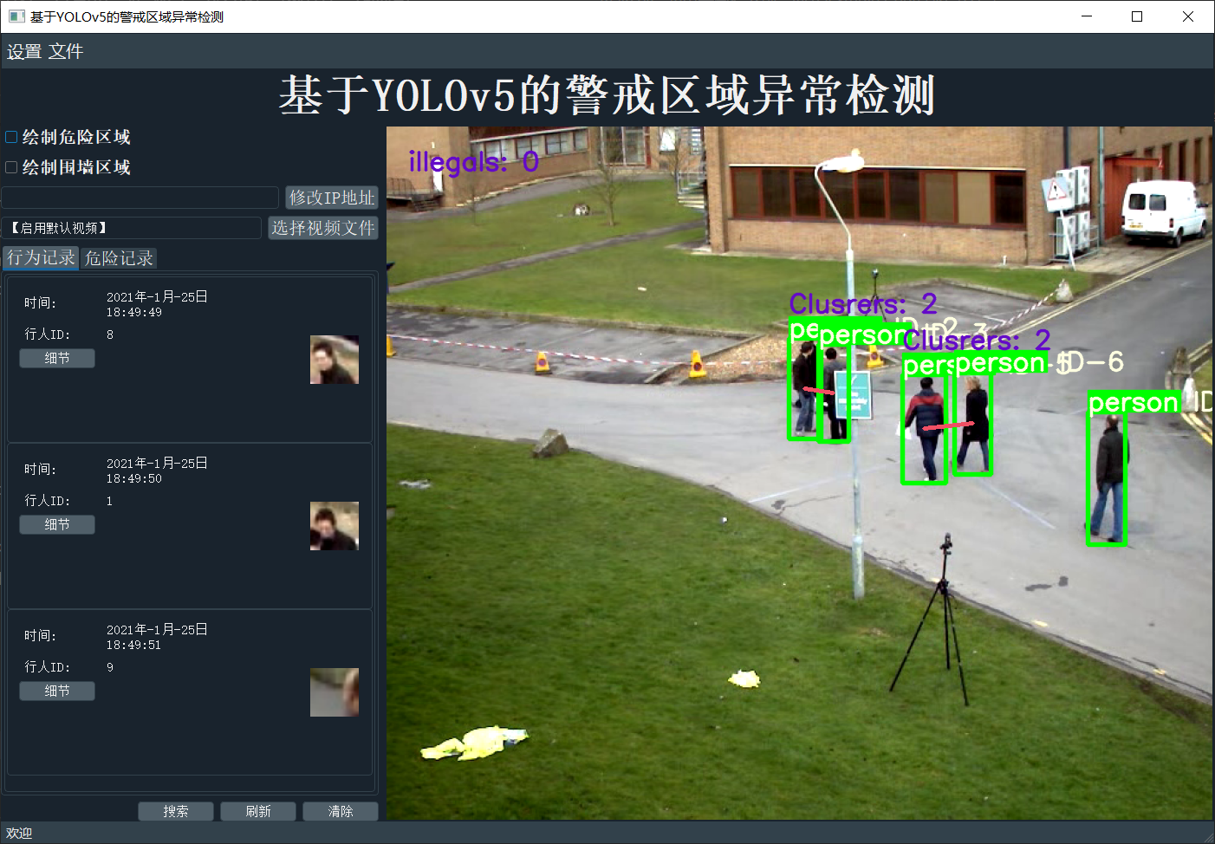The image size is (1215, 844).
Task: Maximize the application window
Action: click(x=1137, y=16)
